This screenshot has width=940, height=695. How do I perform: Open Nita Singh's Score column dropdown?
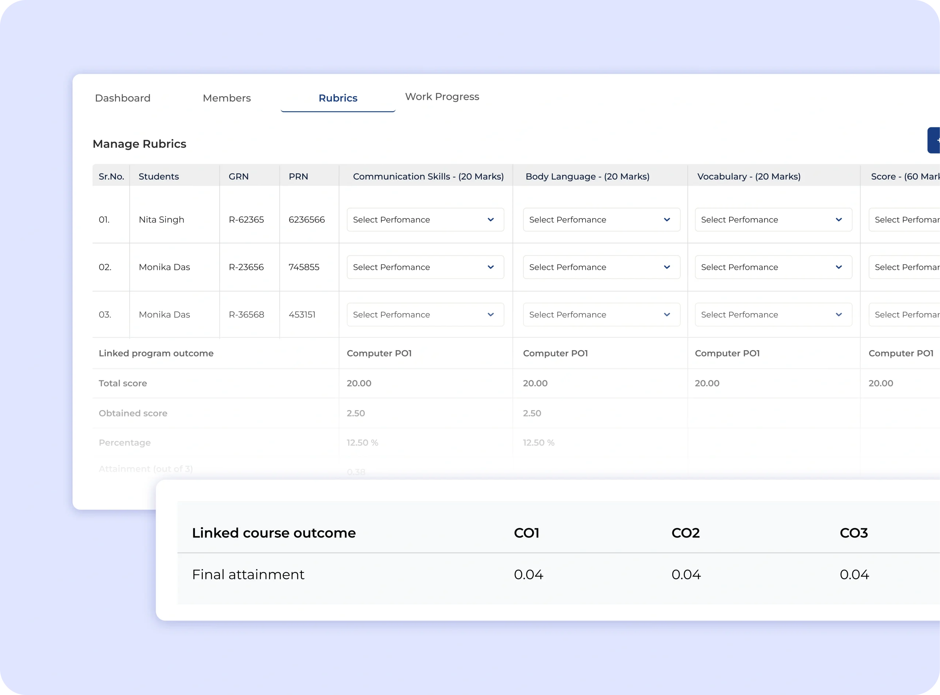pyautogui.click(x=905, y=220)
